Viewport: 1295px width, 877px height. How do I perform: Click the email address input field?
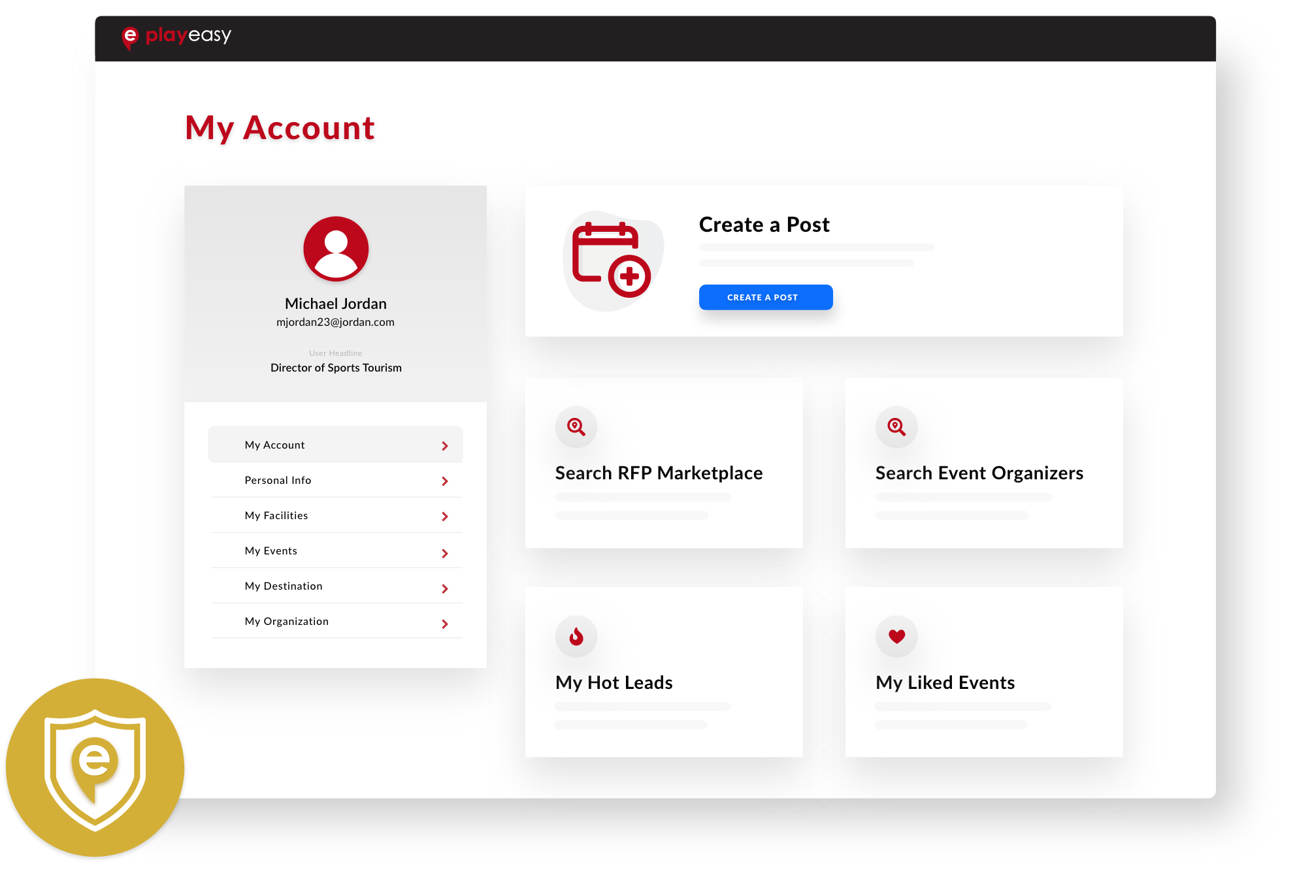(336, 321)
